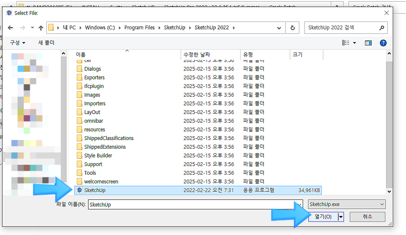Go up one folder level
The width and height of the screenshot is (406, 235).
click(x=41, y=28)
